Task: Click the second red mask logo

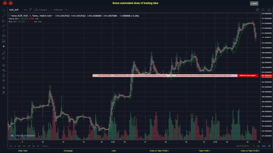Action: (x=11, y=3)
